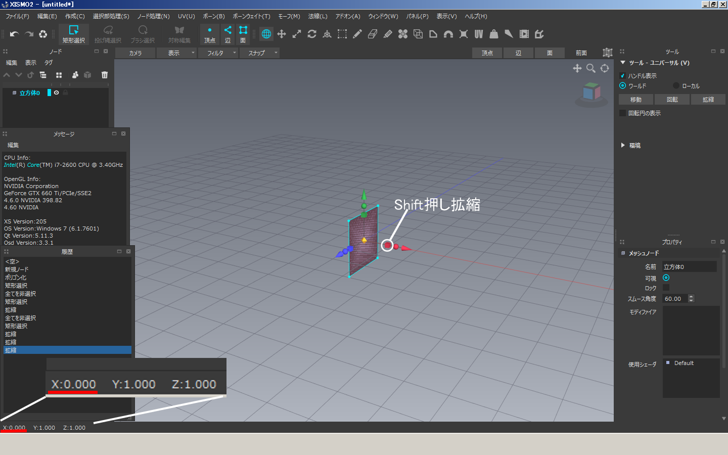
Task: Open the 表示 dropdown in the viewport bar
Action: (176, 53)
